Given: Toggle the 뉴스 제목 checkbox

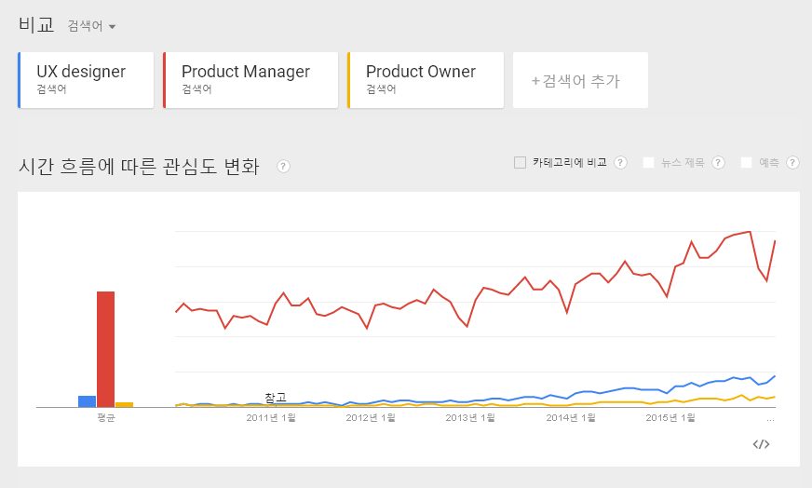Looking at the screenshot, I should pos(648,163).
